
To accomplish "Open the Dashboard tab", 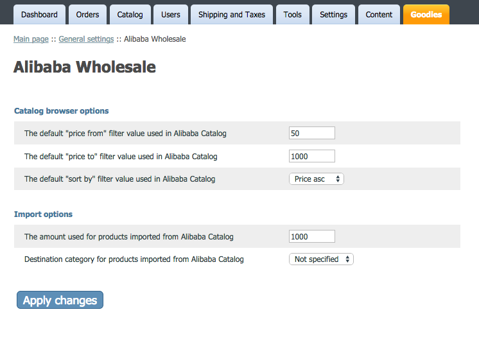I will point(39,14).
